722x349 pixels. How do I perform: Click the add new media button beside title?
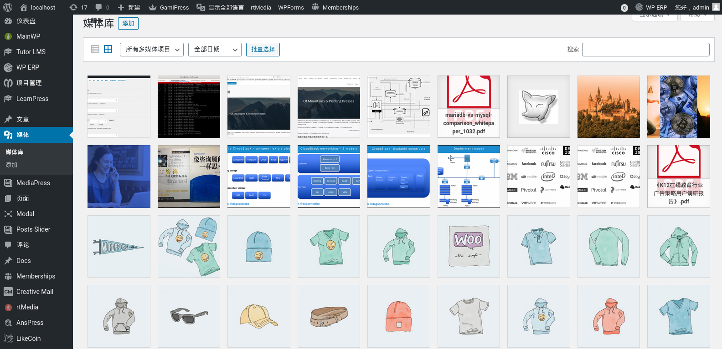[128, 24]
